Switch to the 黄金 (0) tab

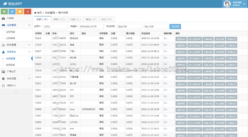click(x=91, y=19)
